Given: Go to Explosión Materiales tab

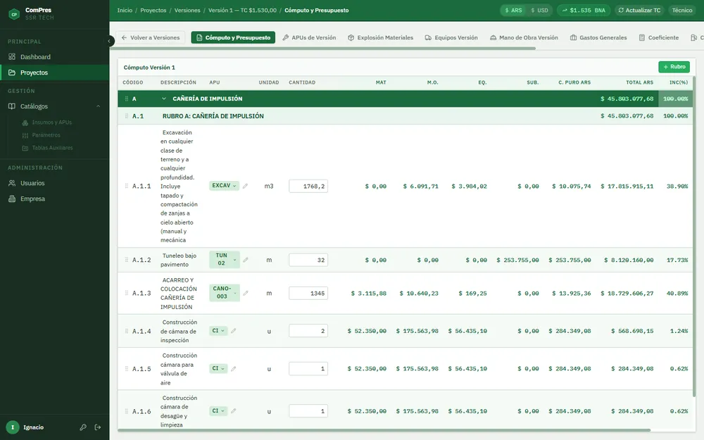Looking at the screenshot, I should coord(381,38).
